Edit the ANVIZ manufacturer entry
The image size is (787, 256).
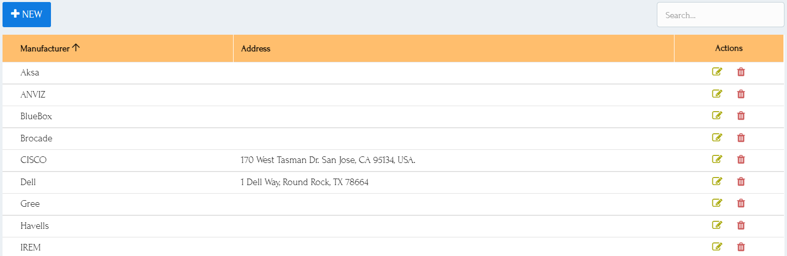click(717, 94)
